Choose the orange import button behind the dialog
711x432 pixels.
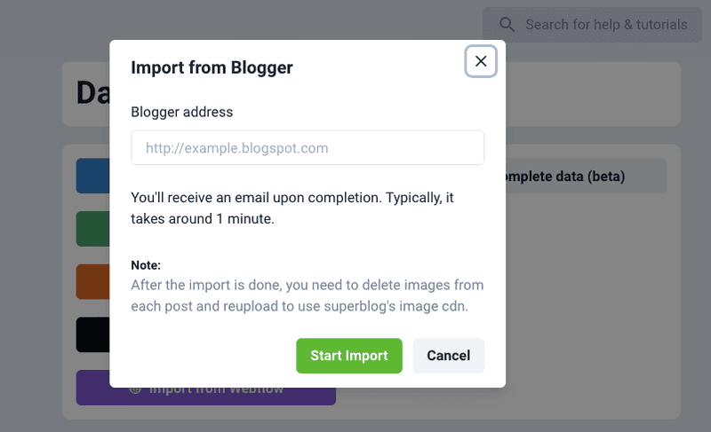[x=92, y=281]
